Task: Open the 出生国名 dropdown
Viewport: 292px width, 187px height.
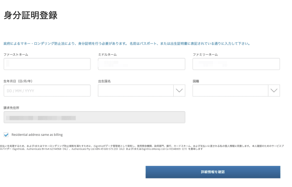Action: [142, 91]
